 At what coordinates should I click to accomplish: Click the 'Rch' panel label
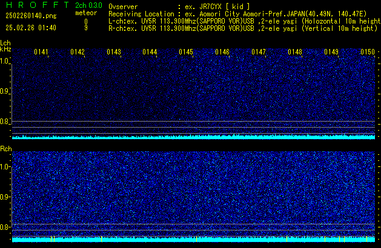[x=6, y=149]
